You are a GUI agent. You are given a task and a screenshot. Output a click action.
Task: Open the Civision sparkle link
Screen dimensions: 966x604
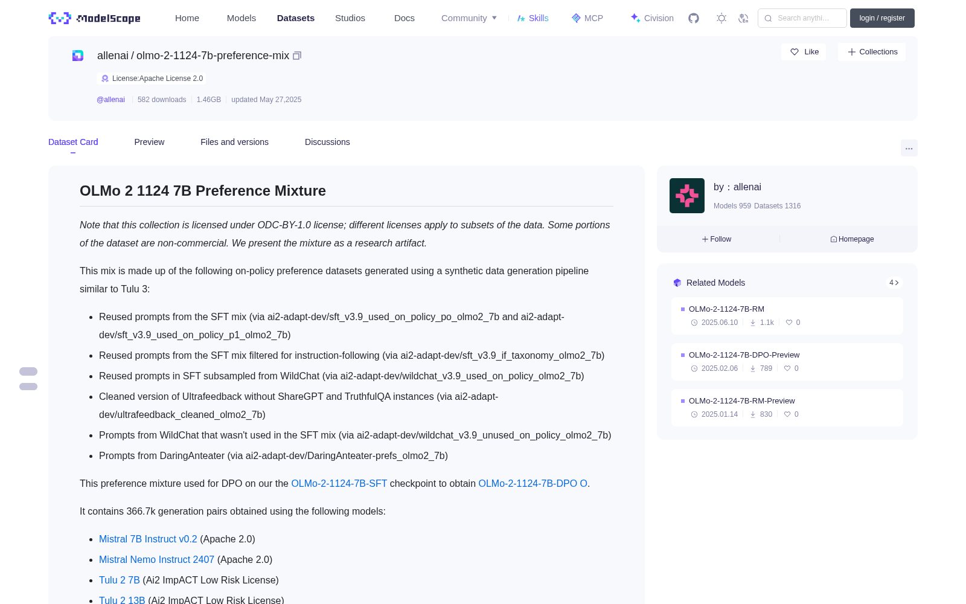652,18
